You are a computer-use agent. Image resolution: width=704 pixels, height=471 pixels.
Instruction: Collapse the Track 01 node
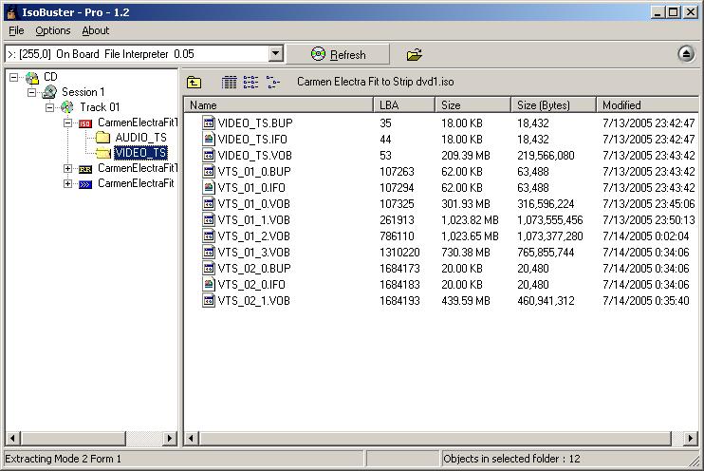tap(50, 107)
